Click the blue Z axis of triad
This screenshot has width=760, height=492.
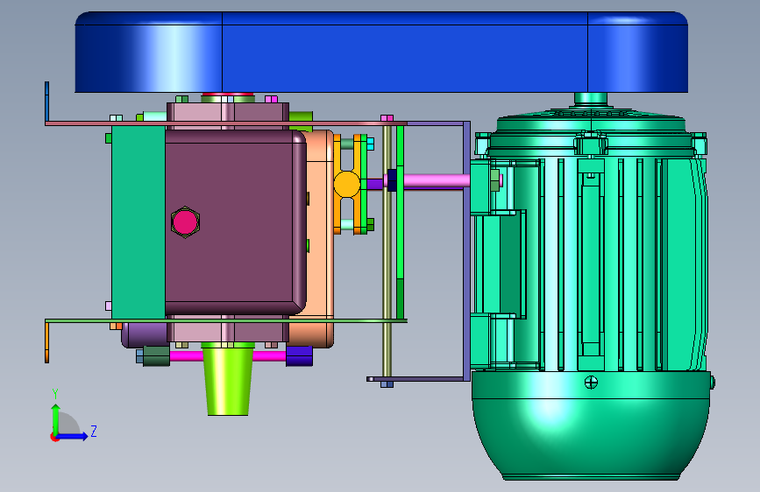click(73, 436)
